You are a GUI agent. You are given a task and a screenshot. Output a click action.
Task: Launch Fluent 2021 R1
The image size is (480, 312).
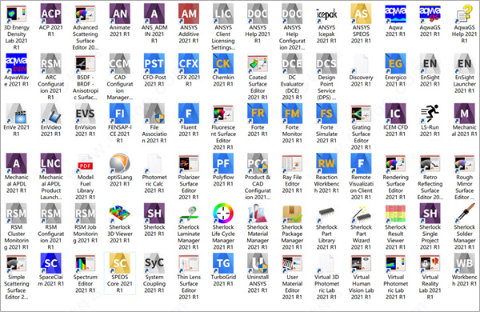(x=189, y=114)
